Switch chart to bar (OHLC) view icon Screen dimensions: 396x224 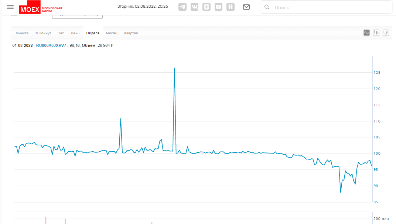(386, 33)
